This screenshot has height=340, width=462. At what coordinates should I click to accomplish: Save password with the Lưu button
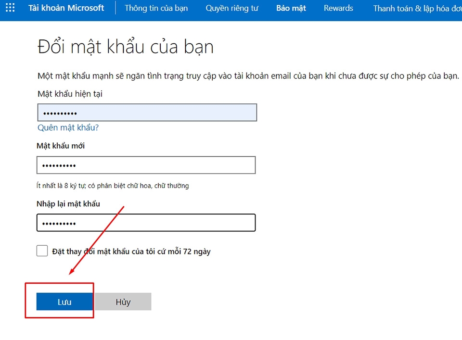(x=64, y=302)
